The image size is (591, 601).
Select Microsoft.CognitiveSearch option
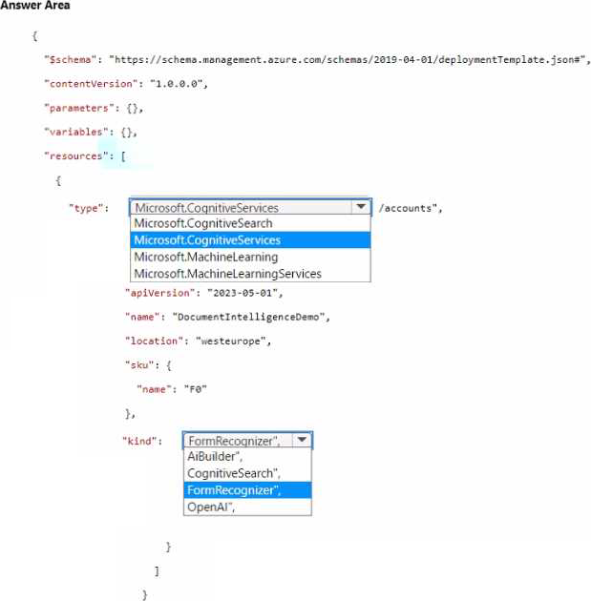250,223
